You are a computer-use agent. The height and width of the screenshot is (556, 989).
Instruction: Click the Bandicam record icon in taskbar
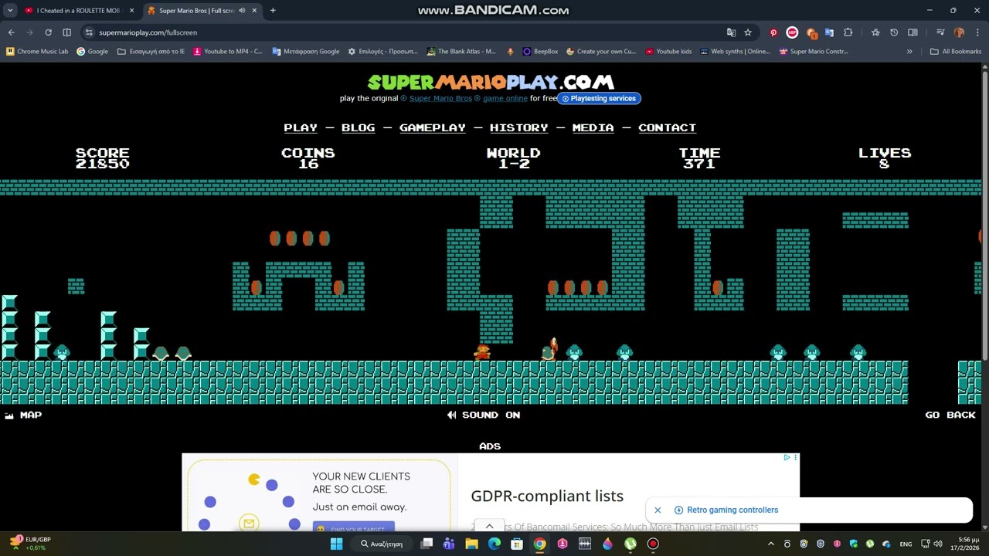(x=653, y=544)
